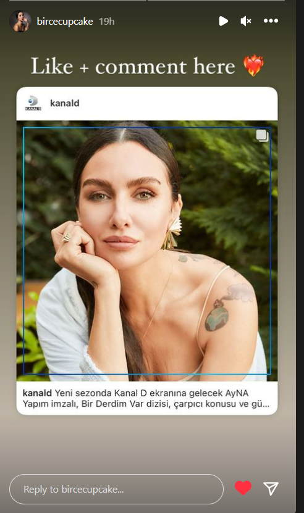Click the Kanal D logo in post card

[x=33, y=103]
